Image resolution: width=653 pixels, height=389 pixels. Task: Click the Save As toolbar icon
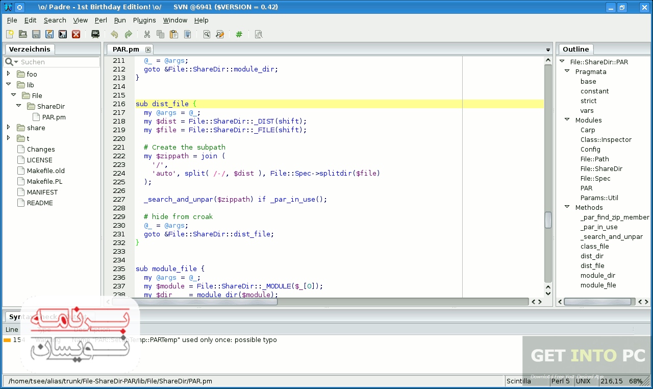pos(49,34)
